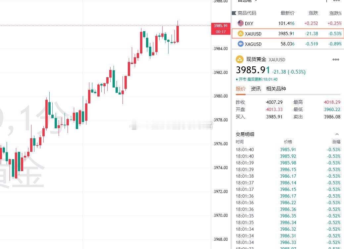Click the 时间 column header in 交易明细
The image size is (344, 249).
click(240, 142)
